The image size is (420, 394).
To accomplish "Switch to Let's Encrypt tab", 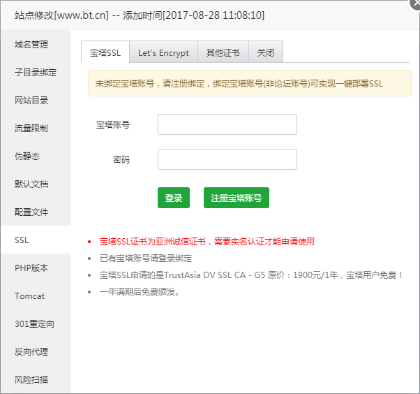I will (163, 52).
